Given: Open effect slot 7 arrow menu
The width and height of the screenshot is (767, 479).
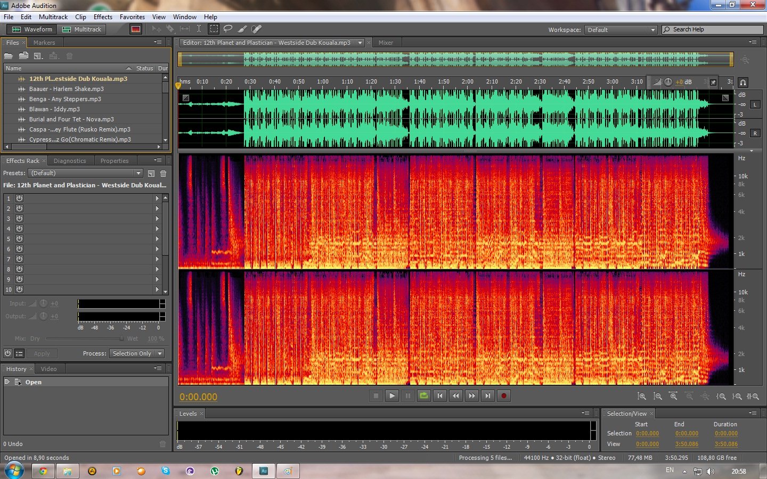Looking at the screenshot, I should (157, 259).
